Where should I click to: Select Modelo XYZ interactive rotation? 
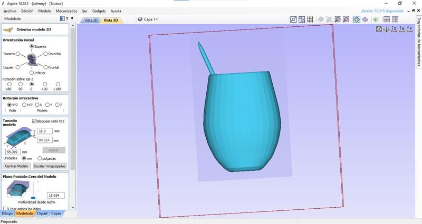(x=24, y=105)
